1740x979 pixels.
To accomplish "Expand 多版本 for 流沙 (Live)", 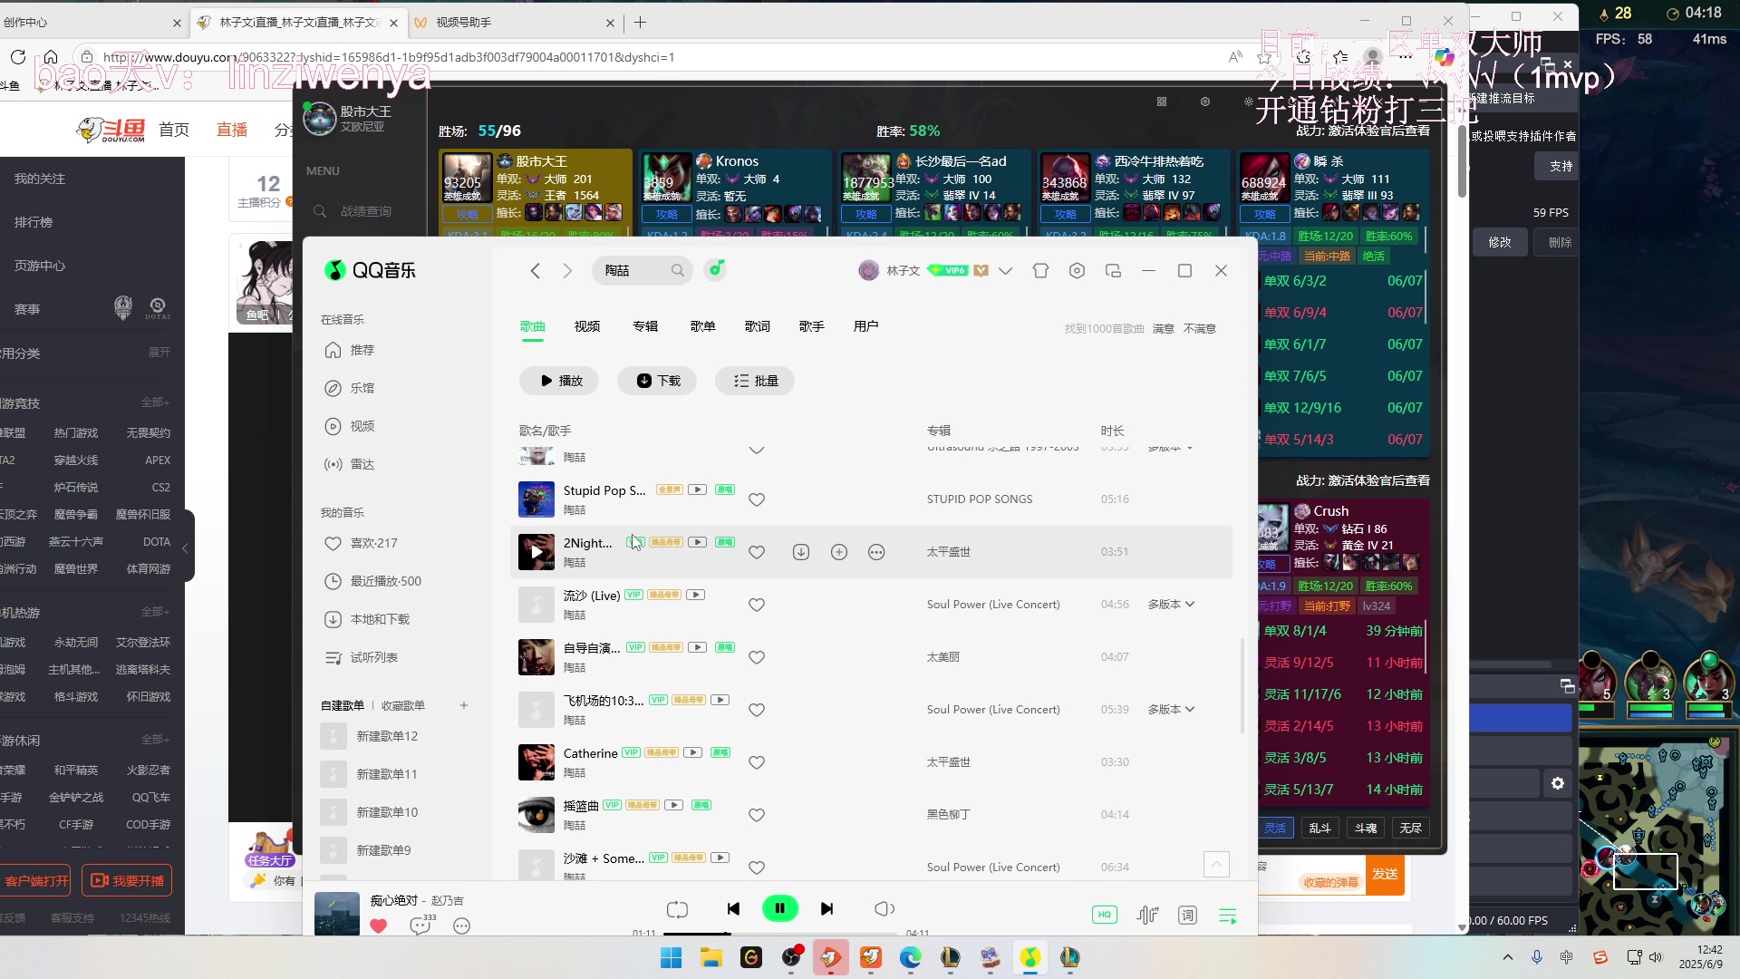I will point(1171,605).
